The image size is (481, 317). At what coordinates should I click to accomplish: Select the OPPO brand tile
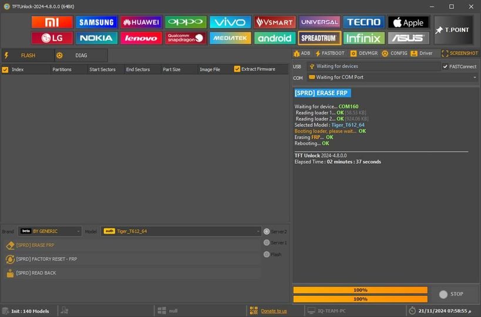(186, 22)
